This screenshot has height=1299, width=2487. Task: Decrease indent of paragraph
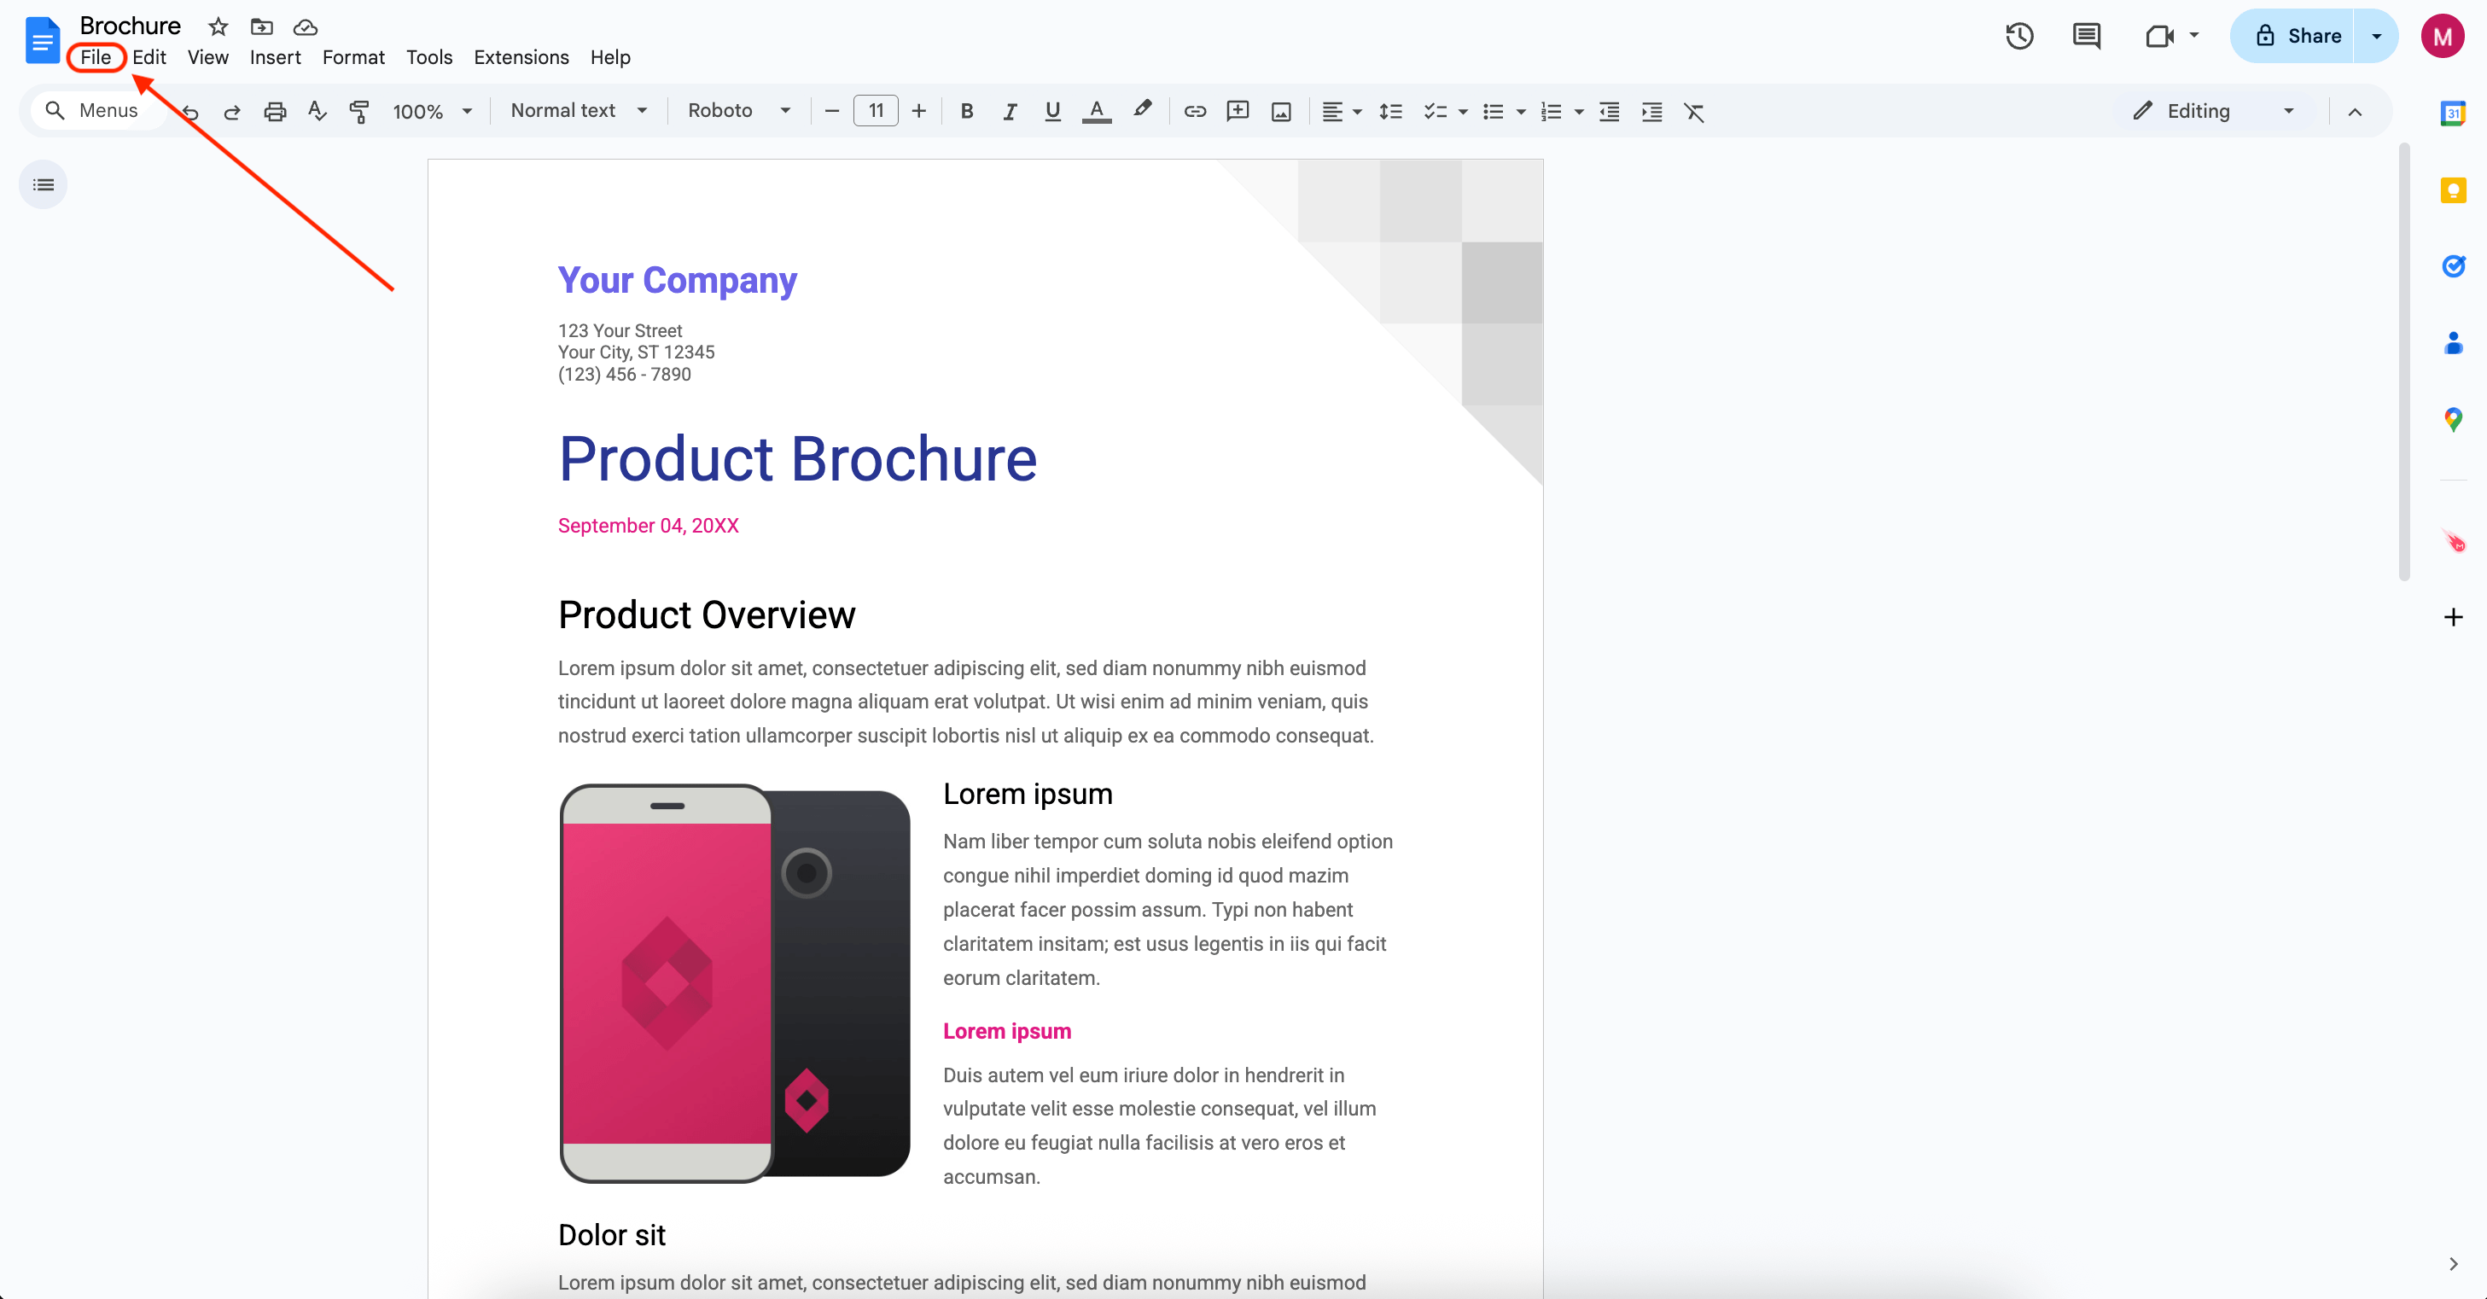pyautogui.click(x=1609, y=112)
